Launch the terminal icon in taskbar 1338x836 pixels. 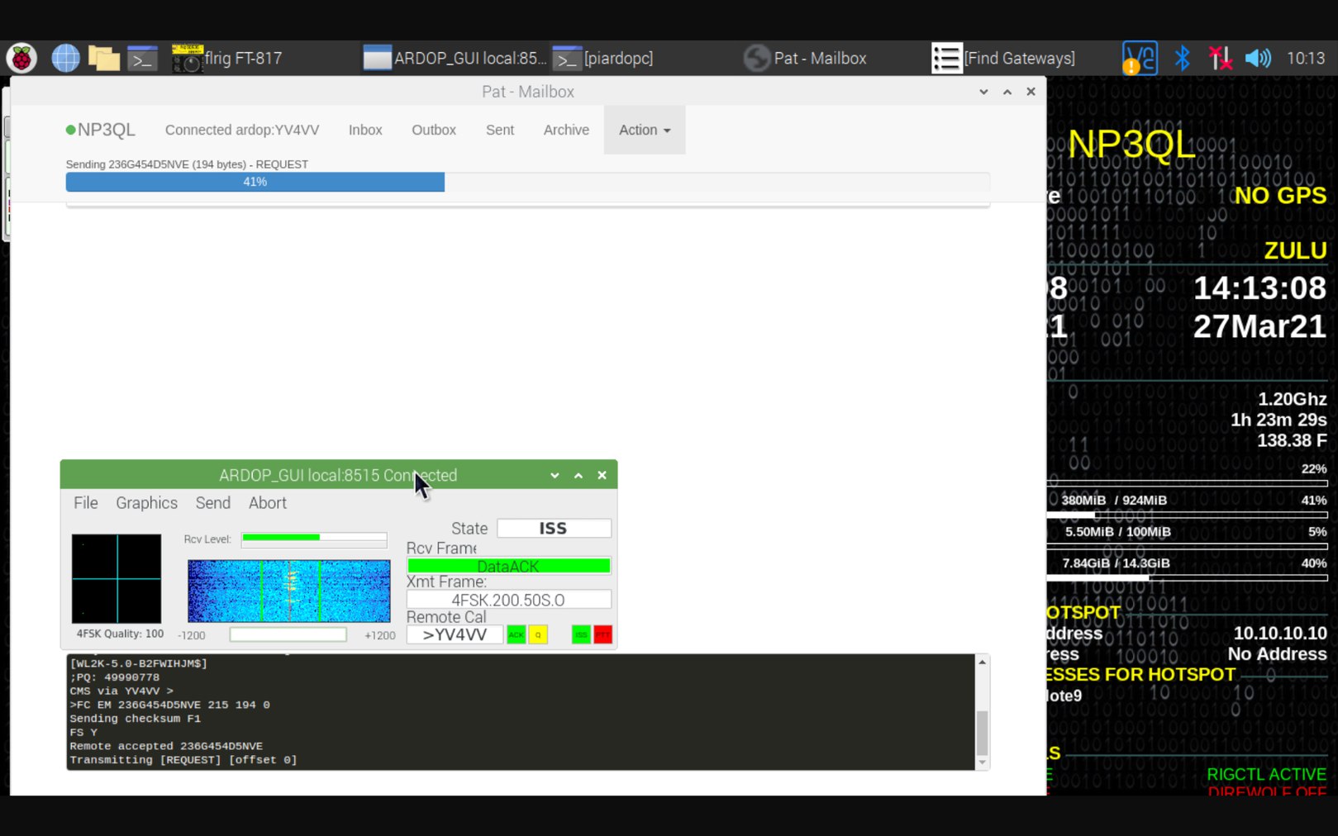click(142, 58)
